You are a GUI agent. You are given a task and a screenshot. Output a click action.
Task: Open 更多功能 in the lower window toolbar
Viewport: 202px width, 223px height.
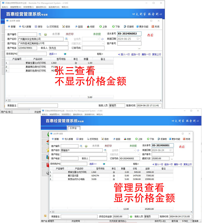(174, 139)
